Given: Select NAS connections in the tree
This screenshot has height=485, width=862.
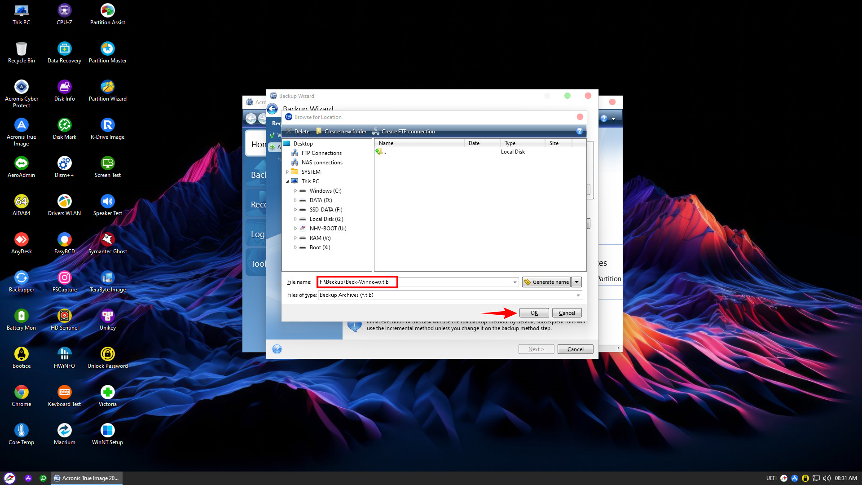Looking at the screenshot, I should coord(321,163).
